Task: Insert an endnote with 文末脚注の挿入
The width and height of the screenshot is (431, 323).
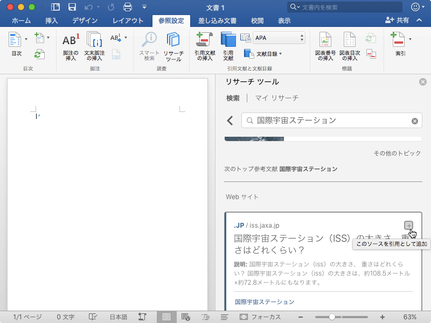Action: (x=94, y=46)
